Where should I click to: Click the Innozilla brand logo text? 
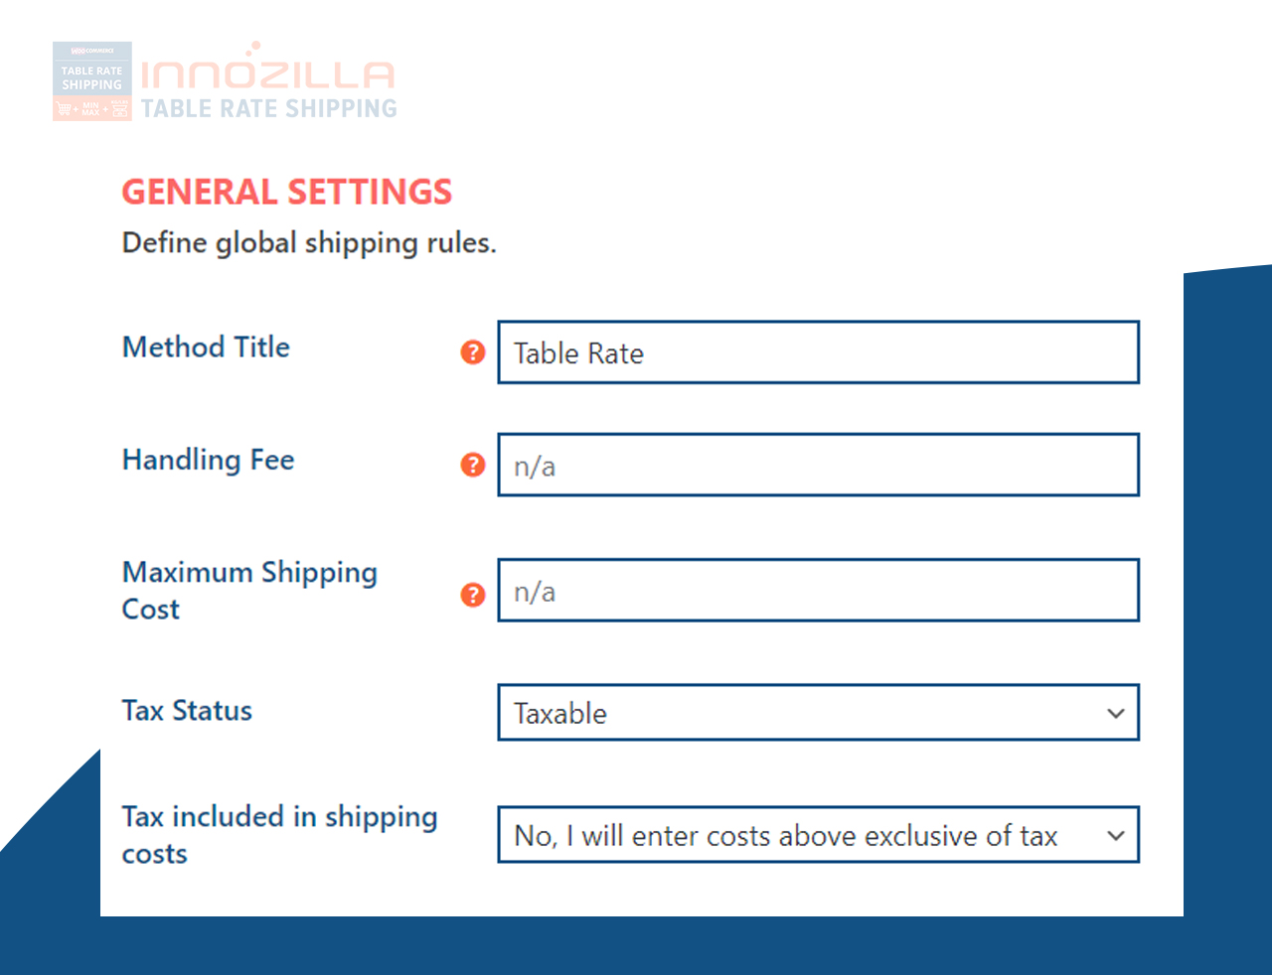pyautogui.click(x=268, y=71)
